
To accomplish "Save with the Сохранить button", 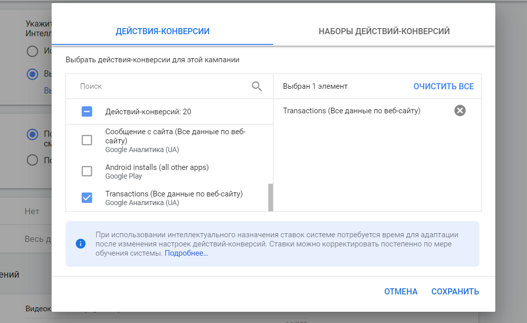I will pos(455,291).
